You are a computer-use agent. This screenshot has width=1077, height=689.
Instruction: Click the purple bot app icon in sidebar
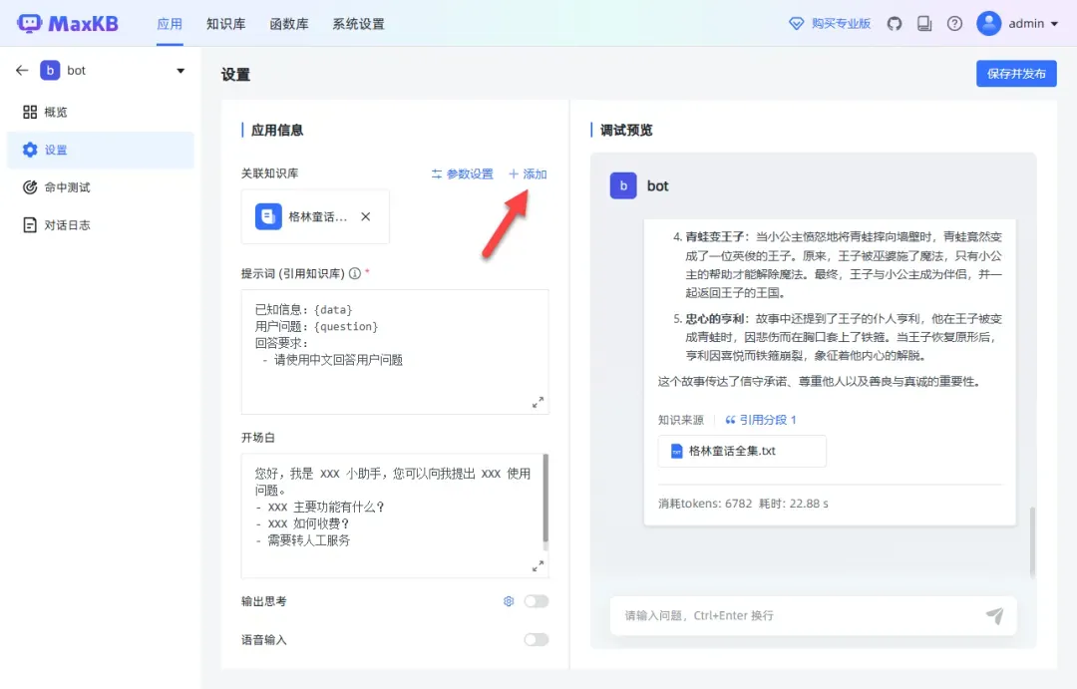(50, 70)
